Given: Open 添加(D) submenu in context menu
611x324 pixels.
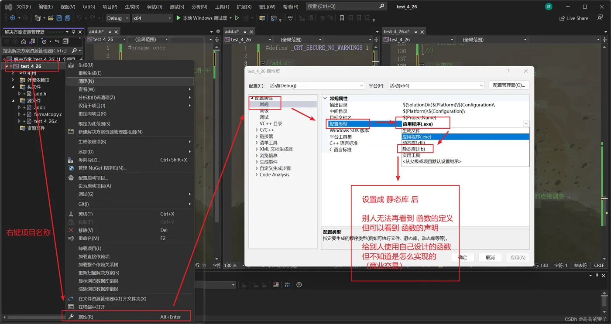Looking at the screenshot, I should pyautogui.click(x=130, y=152).
